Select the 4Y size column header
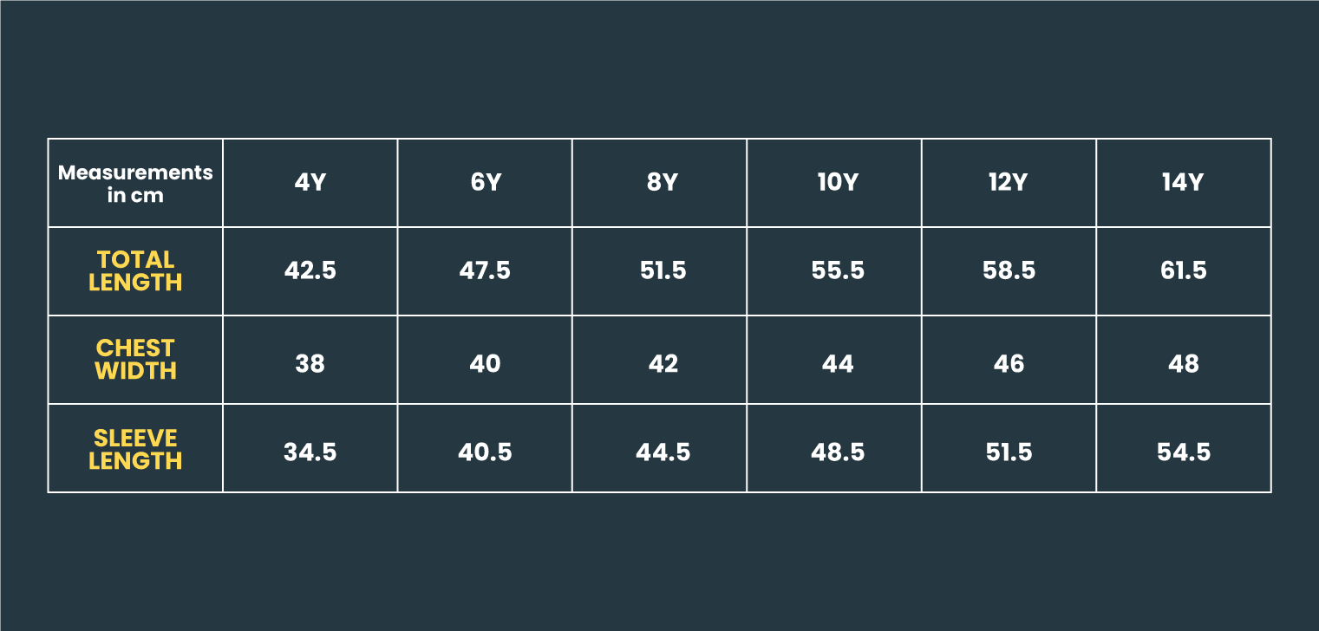 (x=310, y=183)
